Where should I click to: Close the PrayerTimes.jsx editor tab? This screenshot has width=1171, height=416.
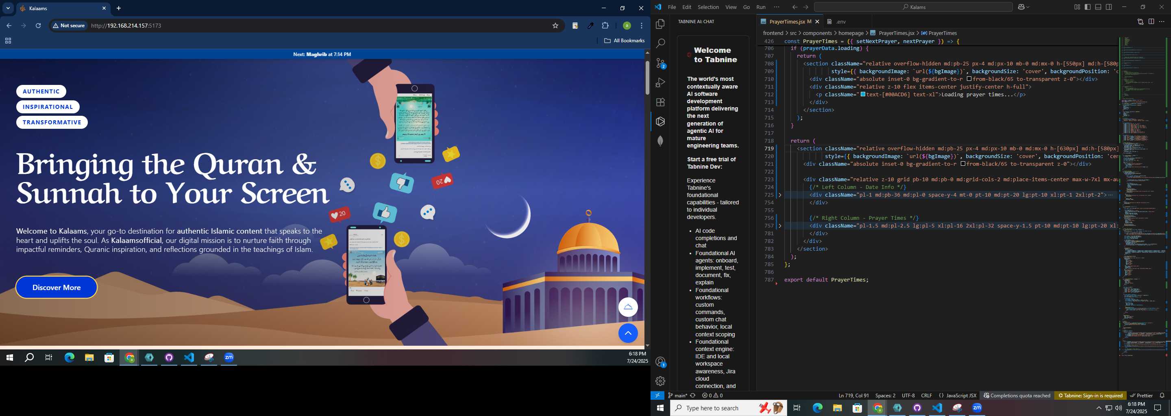817,22
